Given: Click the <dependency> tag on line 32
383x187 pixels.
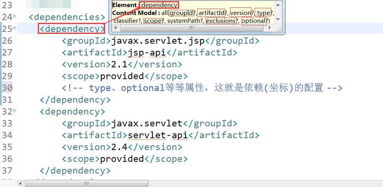Looking at the screenshot, I should (72, 112).
